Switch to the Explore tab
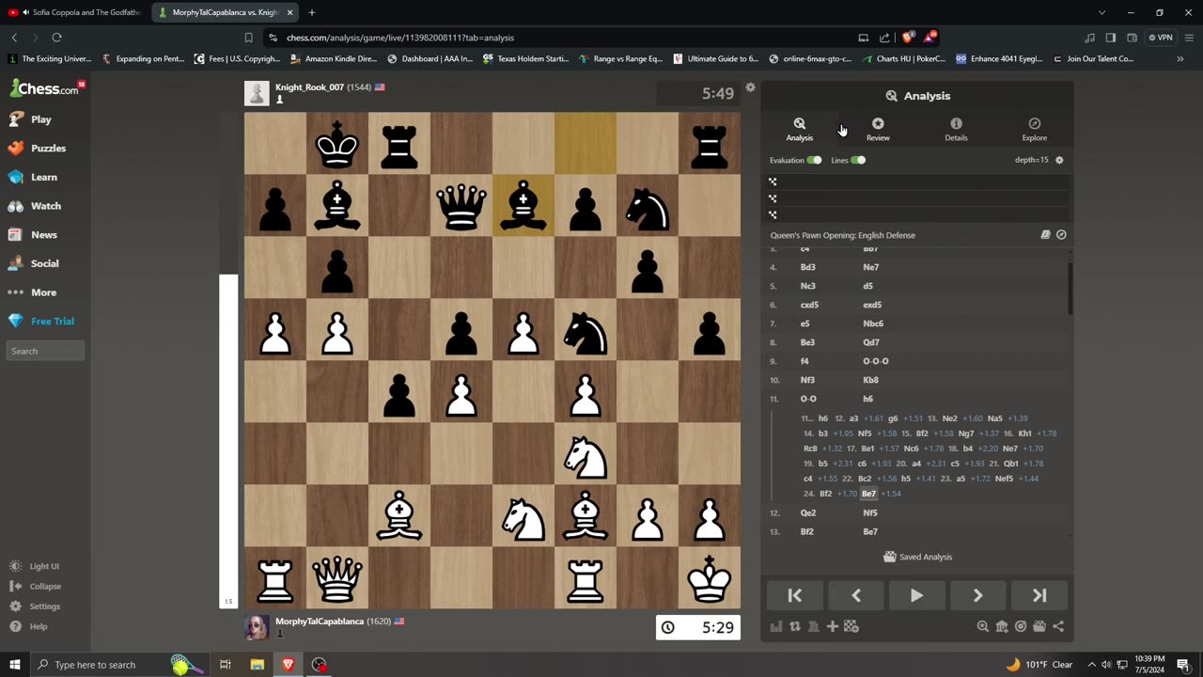 coord(1034,130)
